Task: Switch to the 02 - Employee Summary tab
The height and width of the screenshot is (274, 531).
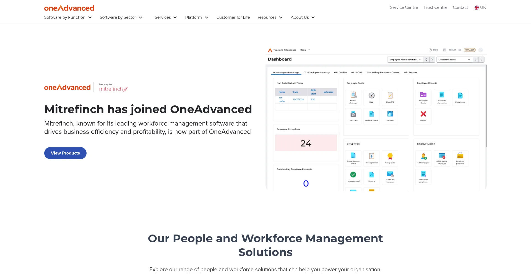Action: [317, 73]
